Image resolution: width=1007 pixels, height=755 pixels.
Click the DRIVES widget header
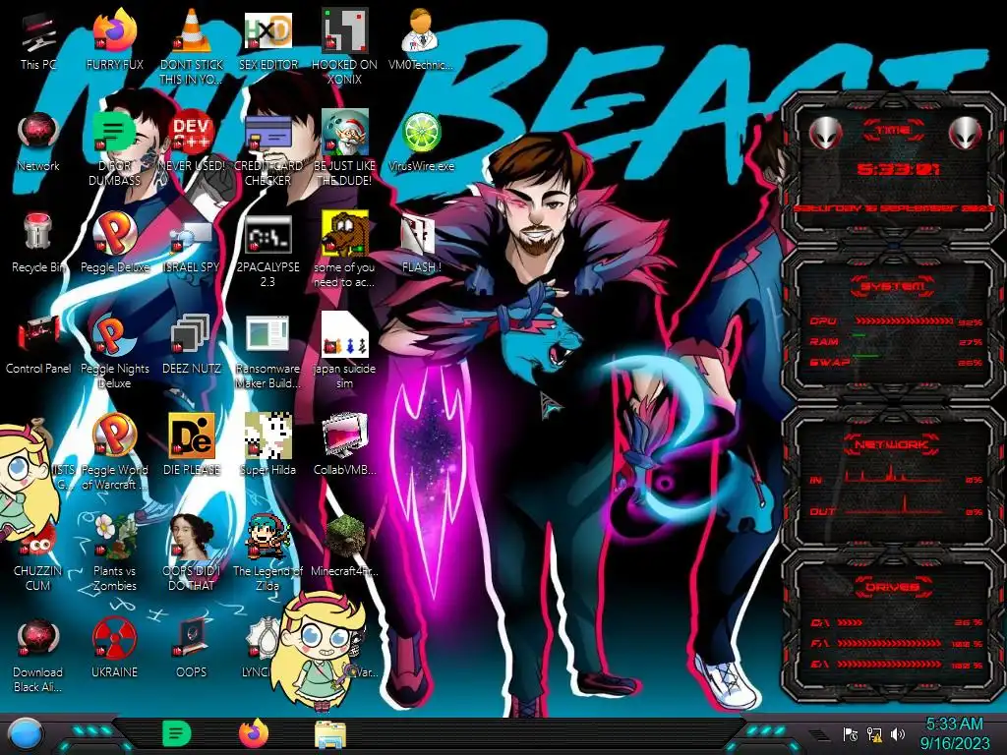[891, 587]
